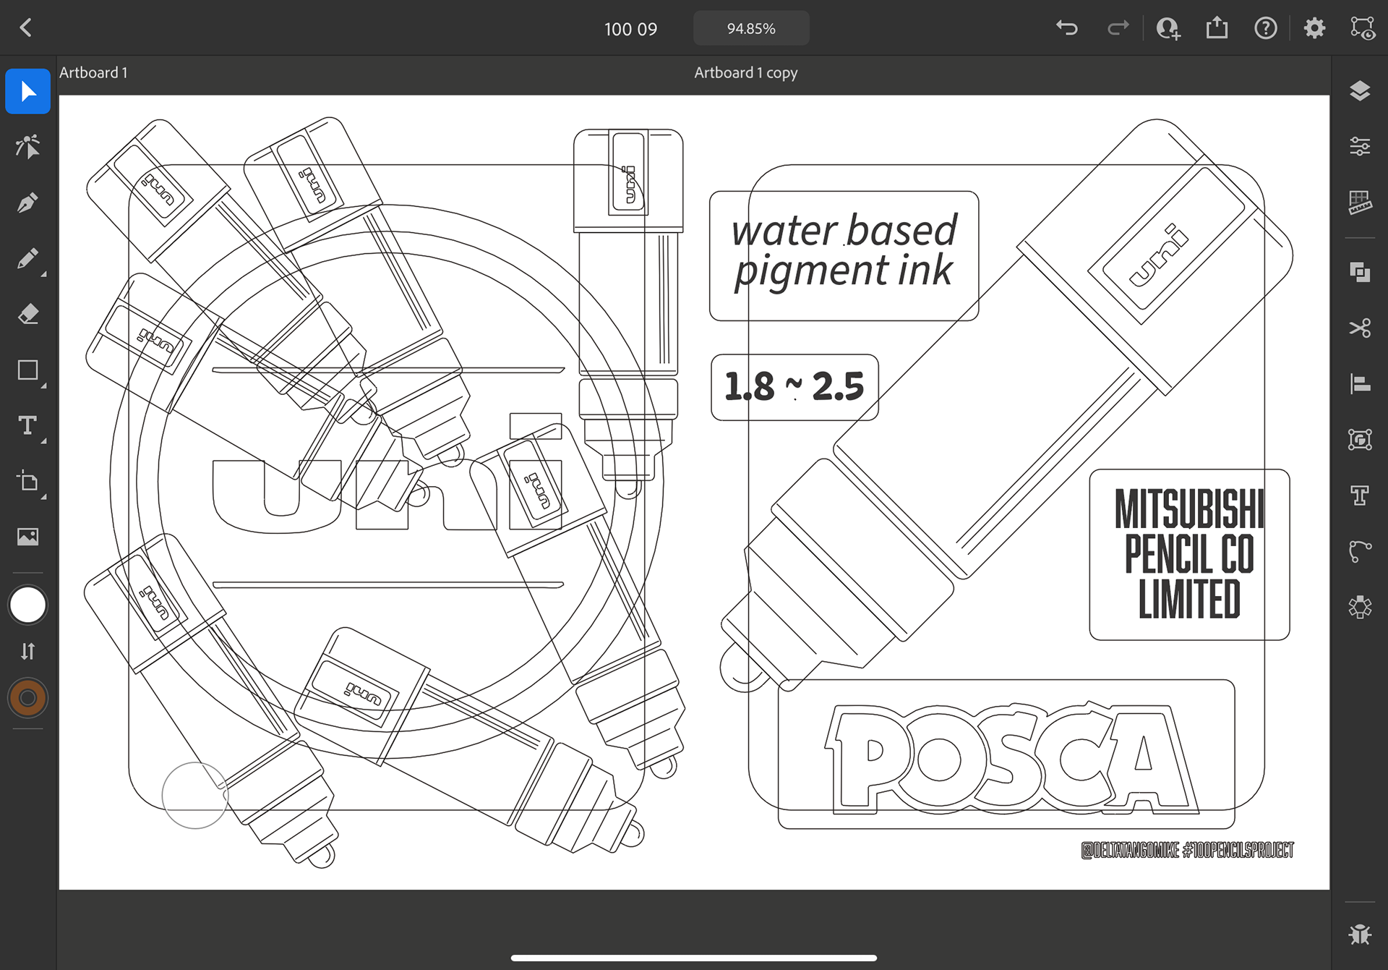Open app Settings gear
1388x970 pixels.
click(1314, 28)
